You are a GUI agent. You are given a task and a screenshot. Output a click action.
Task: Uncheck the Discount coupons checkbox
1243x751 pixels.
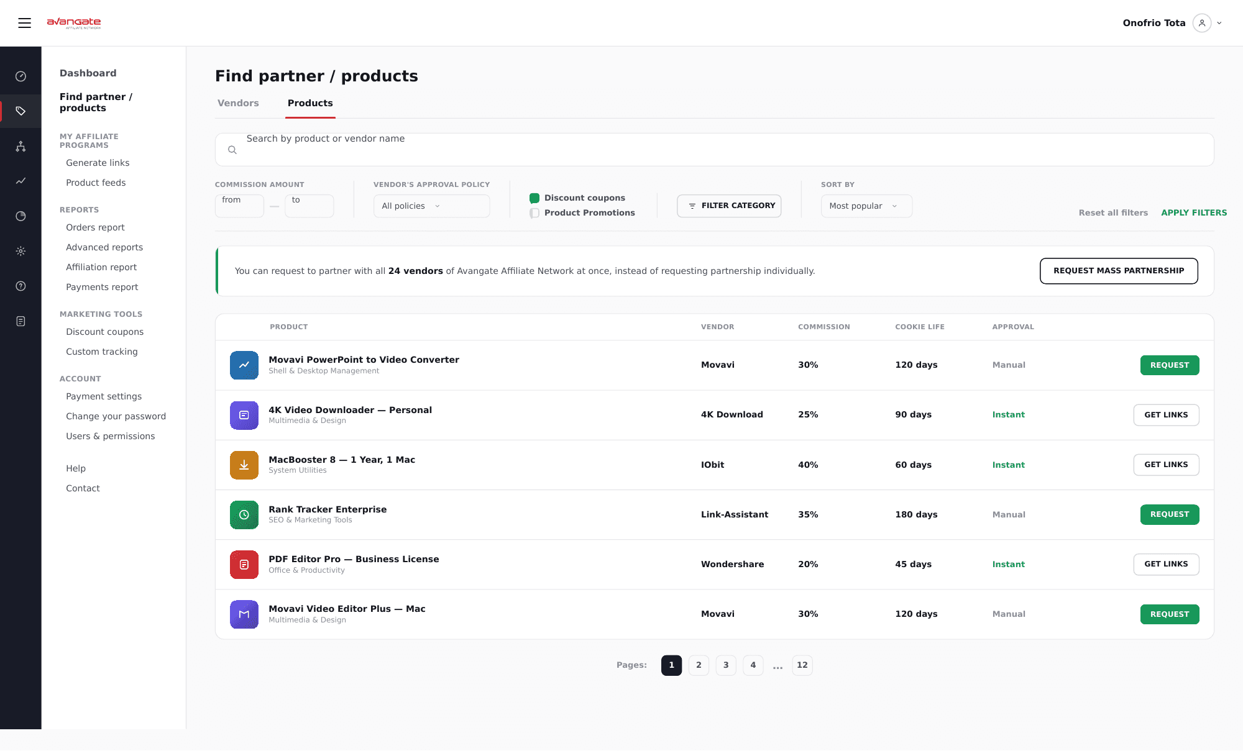tap(534, 198)
